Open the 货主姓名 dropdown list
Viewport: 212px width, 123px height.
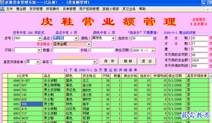(89, 44)
